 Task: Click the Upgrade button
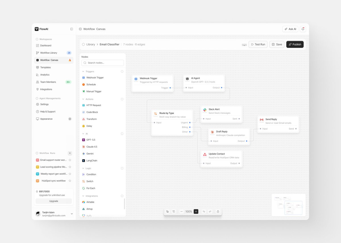pos(54,201)
